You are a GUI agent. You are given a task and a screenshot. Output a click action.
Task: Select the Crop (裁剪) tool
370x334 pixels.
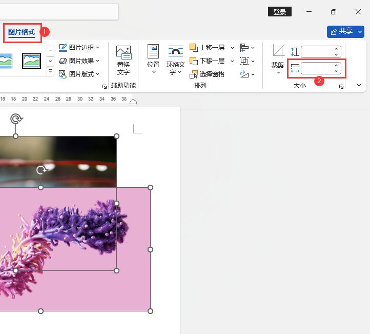[x=278, y=52]
